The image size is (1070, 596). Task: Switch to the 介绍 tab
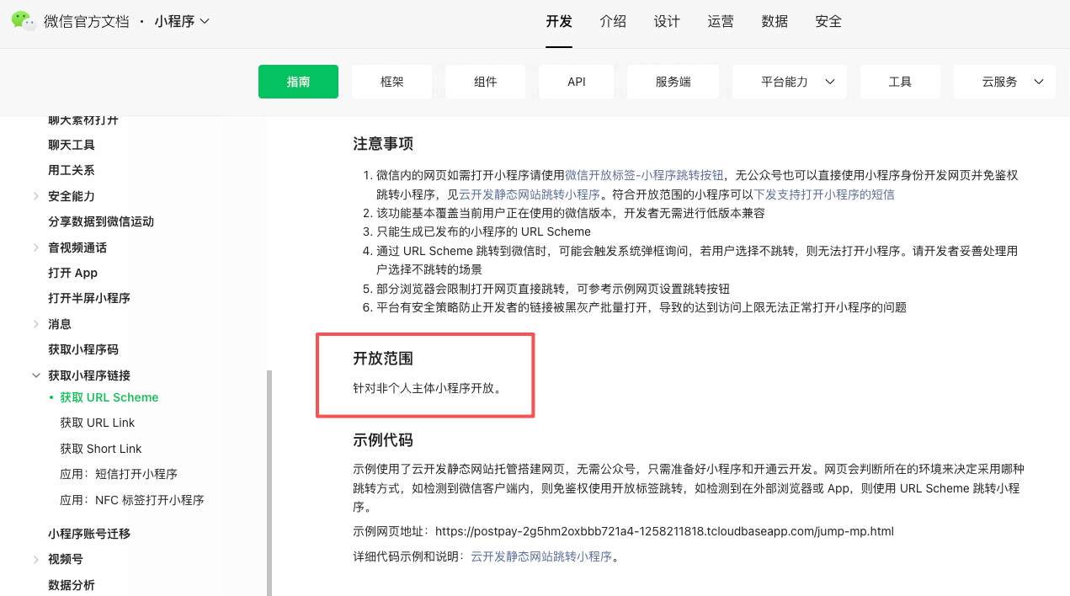click(613, 22)
